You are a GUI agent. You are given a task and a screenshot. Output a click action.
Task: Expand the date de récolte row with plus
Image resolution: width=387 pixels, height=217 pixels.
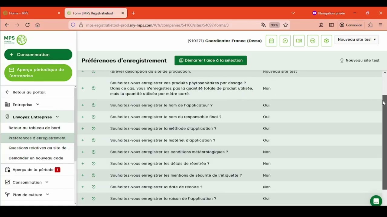pos(83,187)
